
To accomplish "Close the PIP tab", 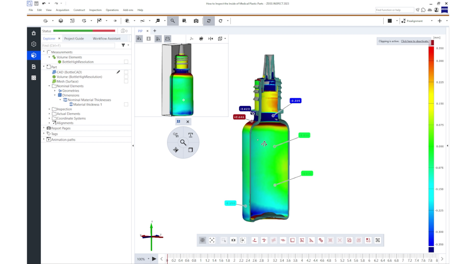I will [x=147, y=31].
